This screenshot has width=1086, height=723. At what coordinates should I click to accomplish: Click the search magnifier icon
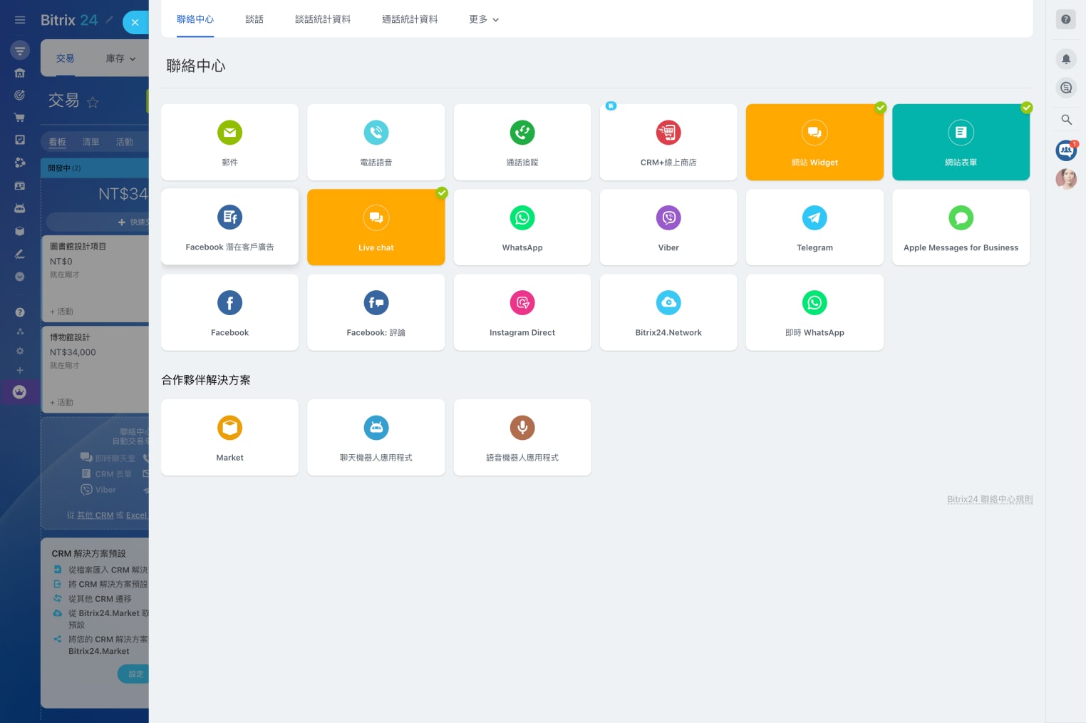[1066, 120]
